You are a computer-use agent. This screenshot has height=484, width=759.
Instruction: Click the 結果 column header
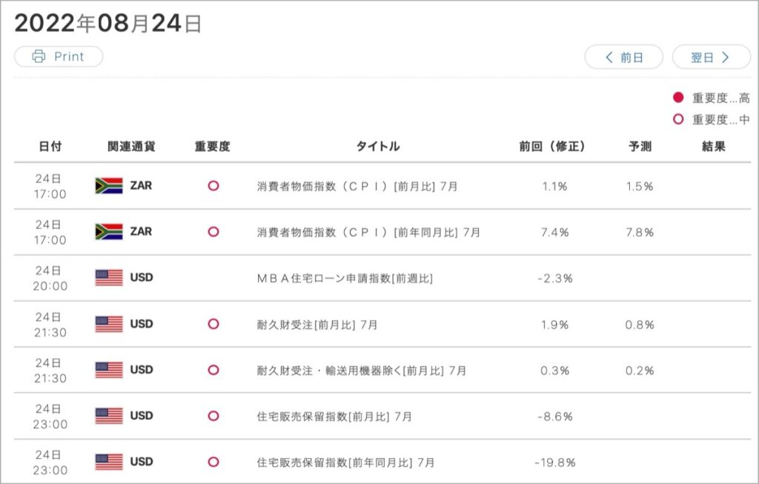click(x=714, y=146)
